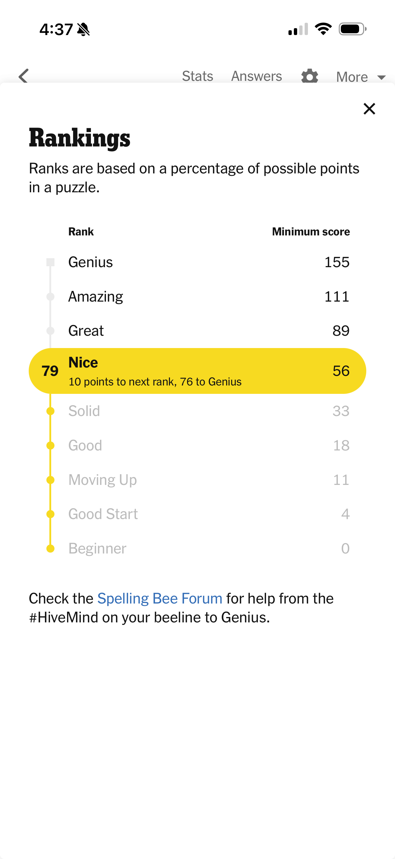Tap the Genius square marker
Viewport: 395px width, 859px height.
pyautogui.click(x=50, y=262)
